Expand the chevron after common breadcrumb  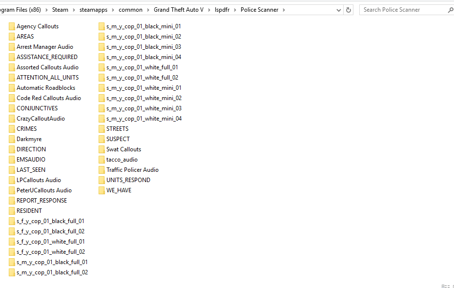pos(148,10)
